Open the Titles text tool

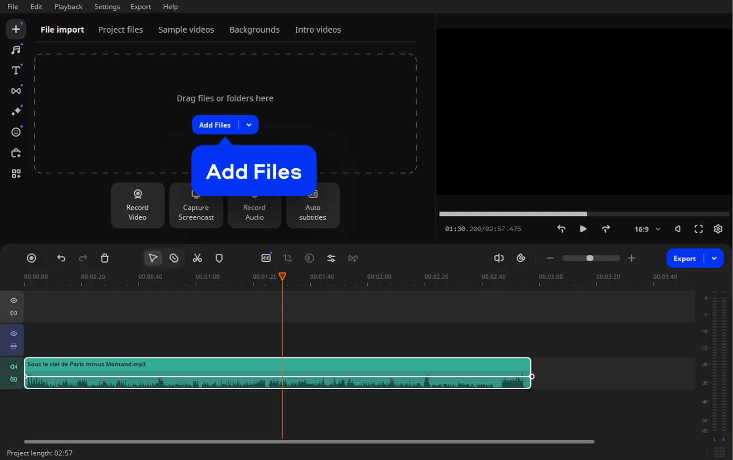tap(16, 70)
